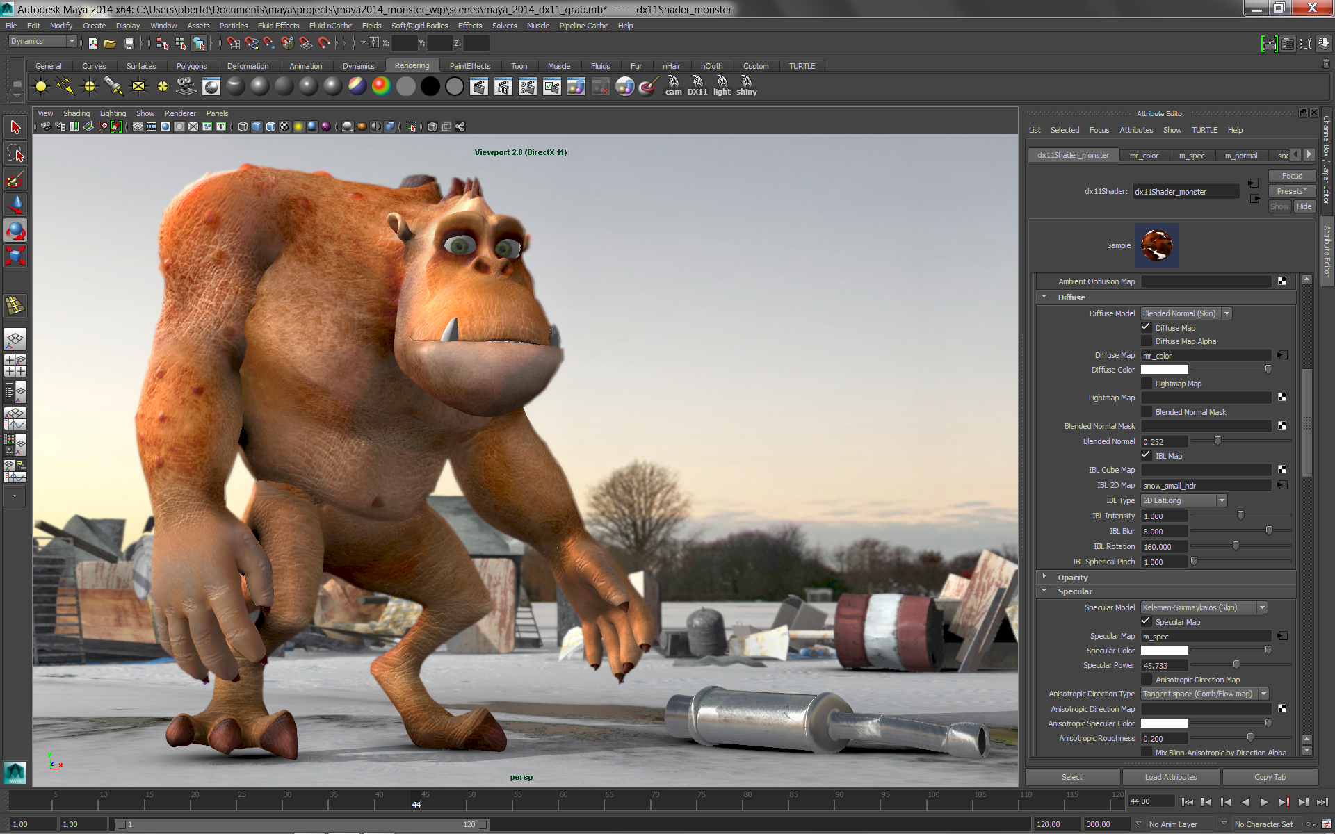Toggle the IBL Map checkbox
This screenshot has height=834, width=1335.
tap(1147, 455)
